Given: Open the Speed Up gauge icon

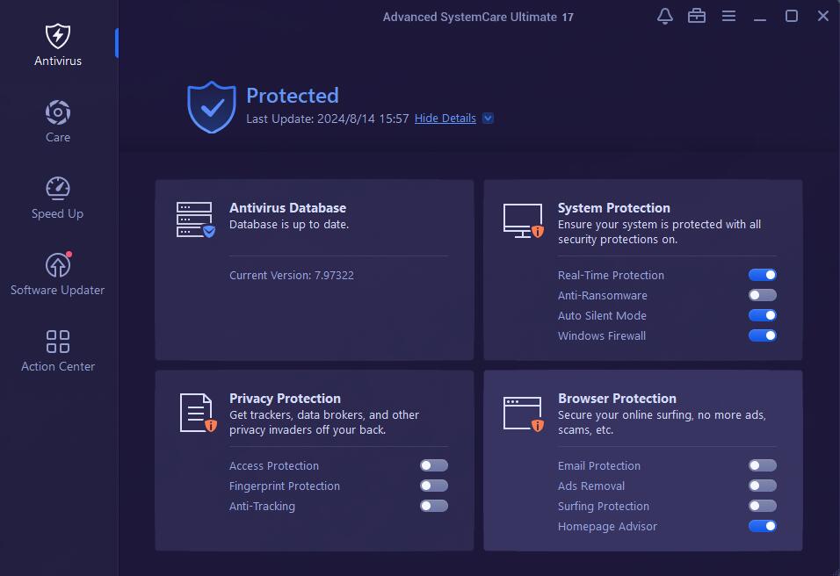Looking at the screenshot, I should [58, 189].
